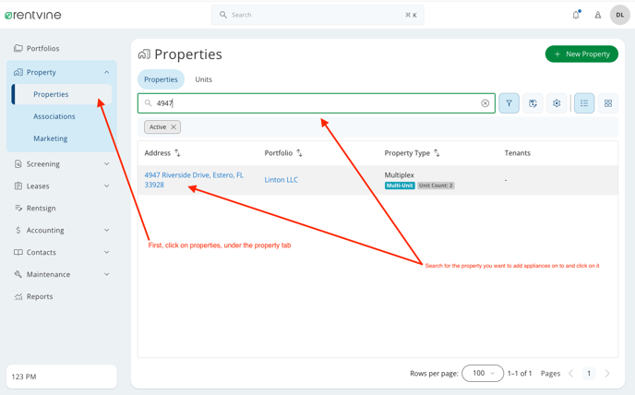Click the Rentvine logo
The width and height of the screenshot is (635, 395).
coord(33,15)
